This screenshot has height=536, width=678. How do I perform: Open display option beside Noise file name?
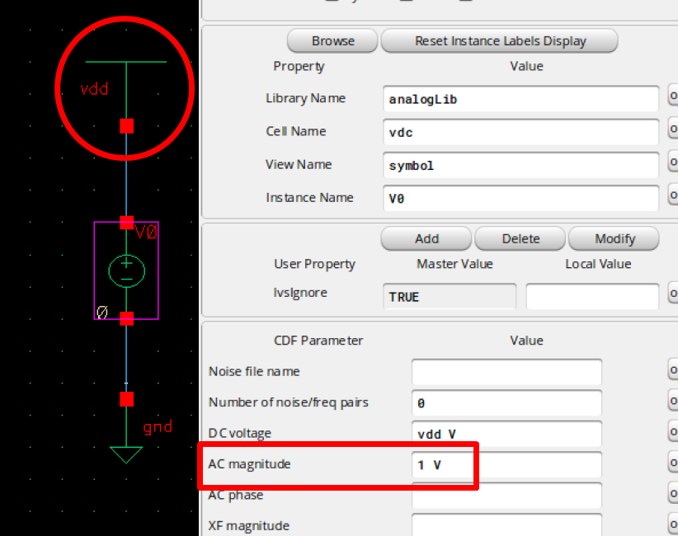pos(673,369)
